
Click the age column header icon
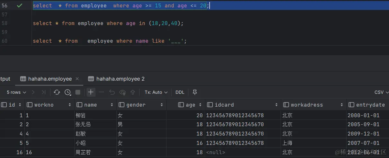click(x=181, y=105)
